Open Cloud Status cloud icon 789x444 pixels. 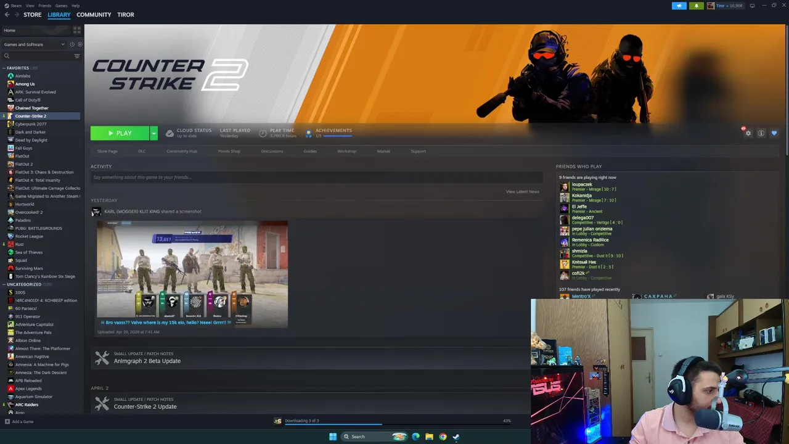170,133
